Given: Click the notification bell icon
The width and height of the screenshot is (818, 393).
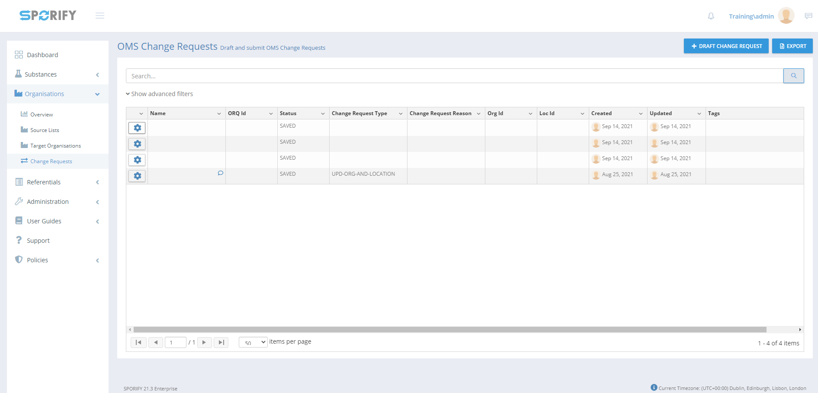Looking at the screenshot, I should pos(711,16).
